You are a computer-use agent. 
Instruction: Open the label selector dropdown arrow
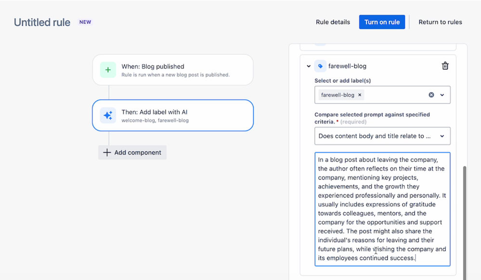(x=442, y=95)
